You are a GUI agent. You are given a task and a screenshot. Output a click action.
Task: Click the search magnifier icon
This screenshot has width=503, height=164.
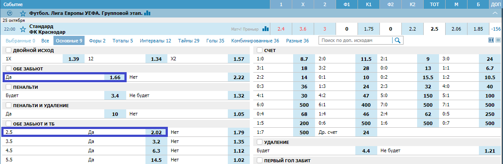coord(397,40)
